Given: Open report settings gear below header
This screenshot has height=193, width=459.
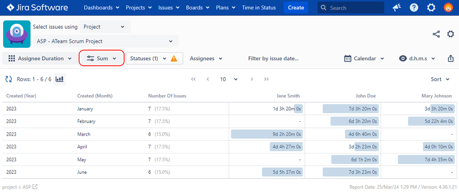Looking at the screenshot, I should 451,34.
